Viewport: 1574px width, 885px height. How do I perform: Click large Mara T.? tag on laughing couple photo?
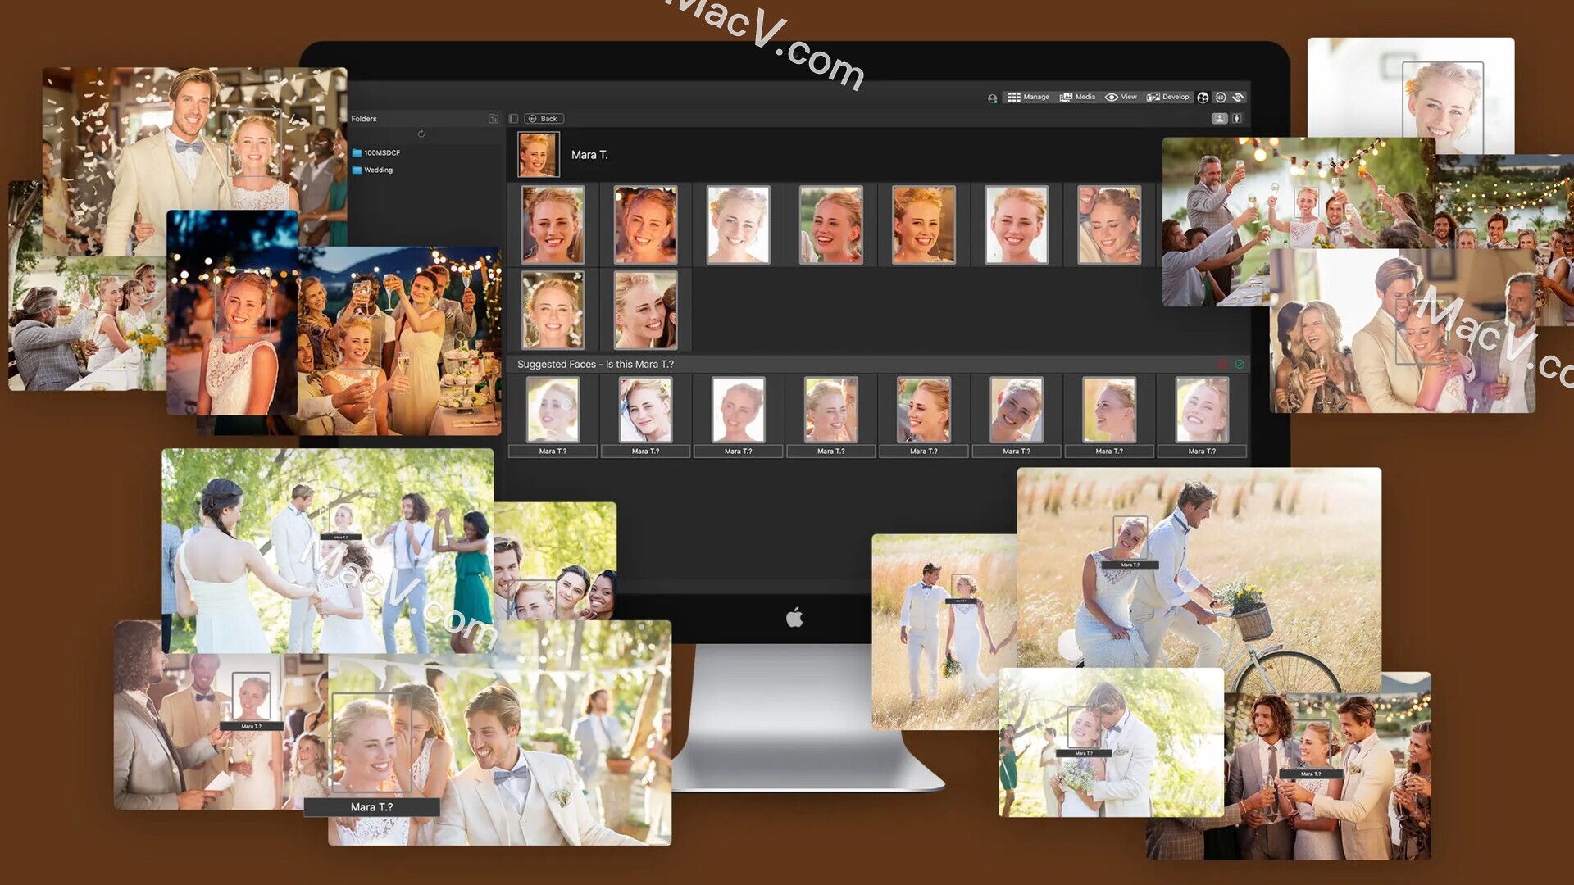[x=372, y=807]
